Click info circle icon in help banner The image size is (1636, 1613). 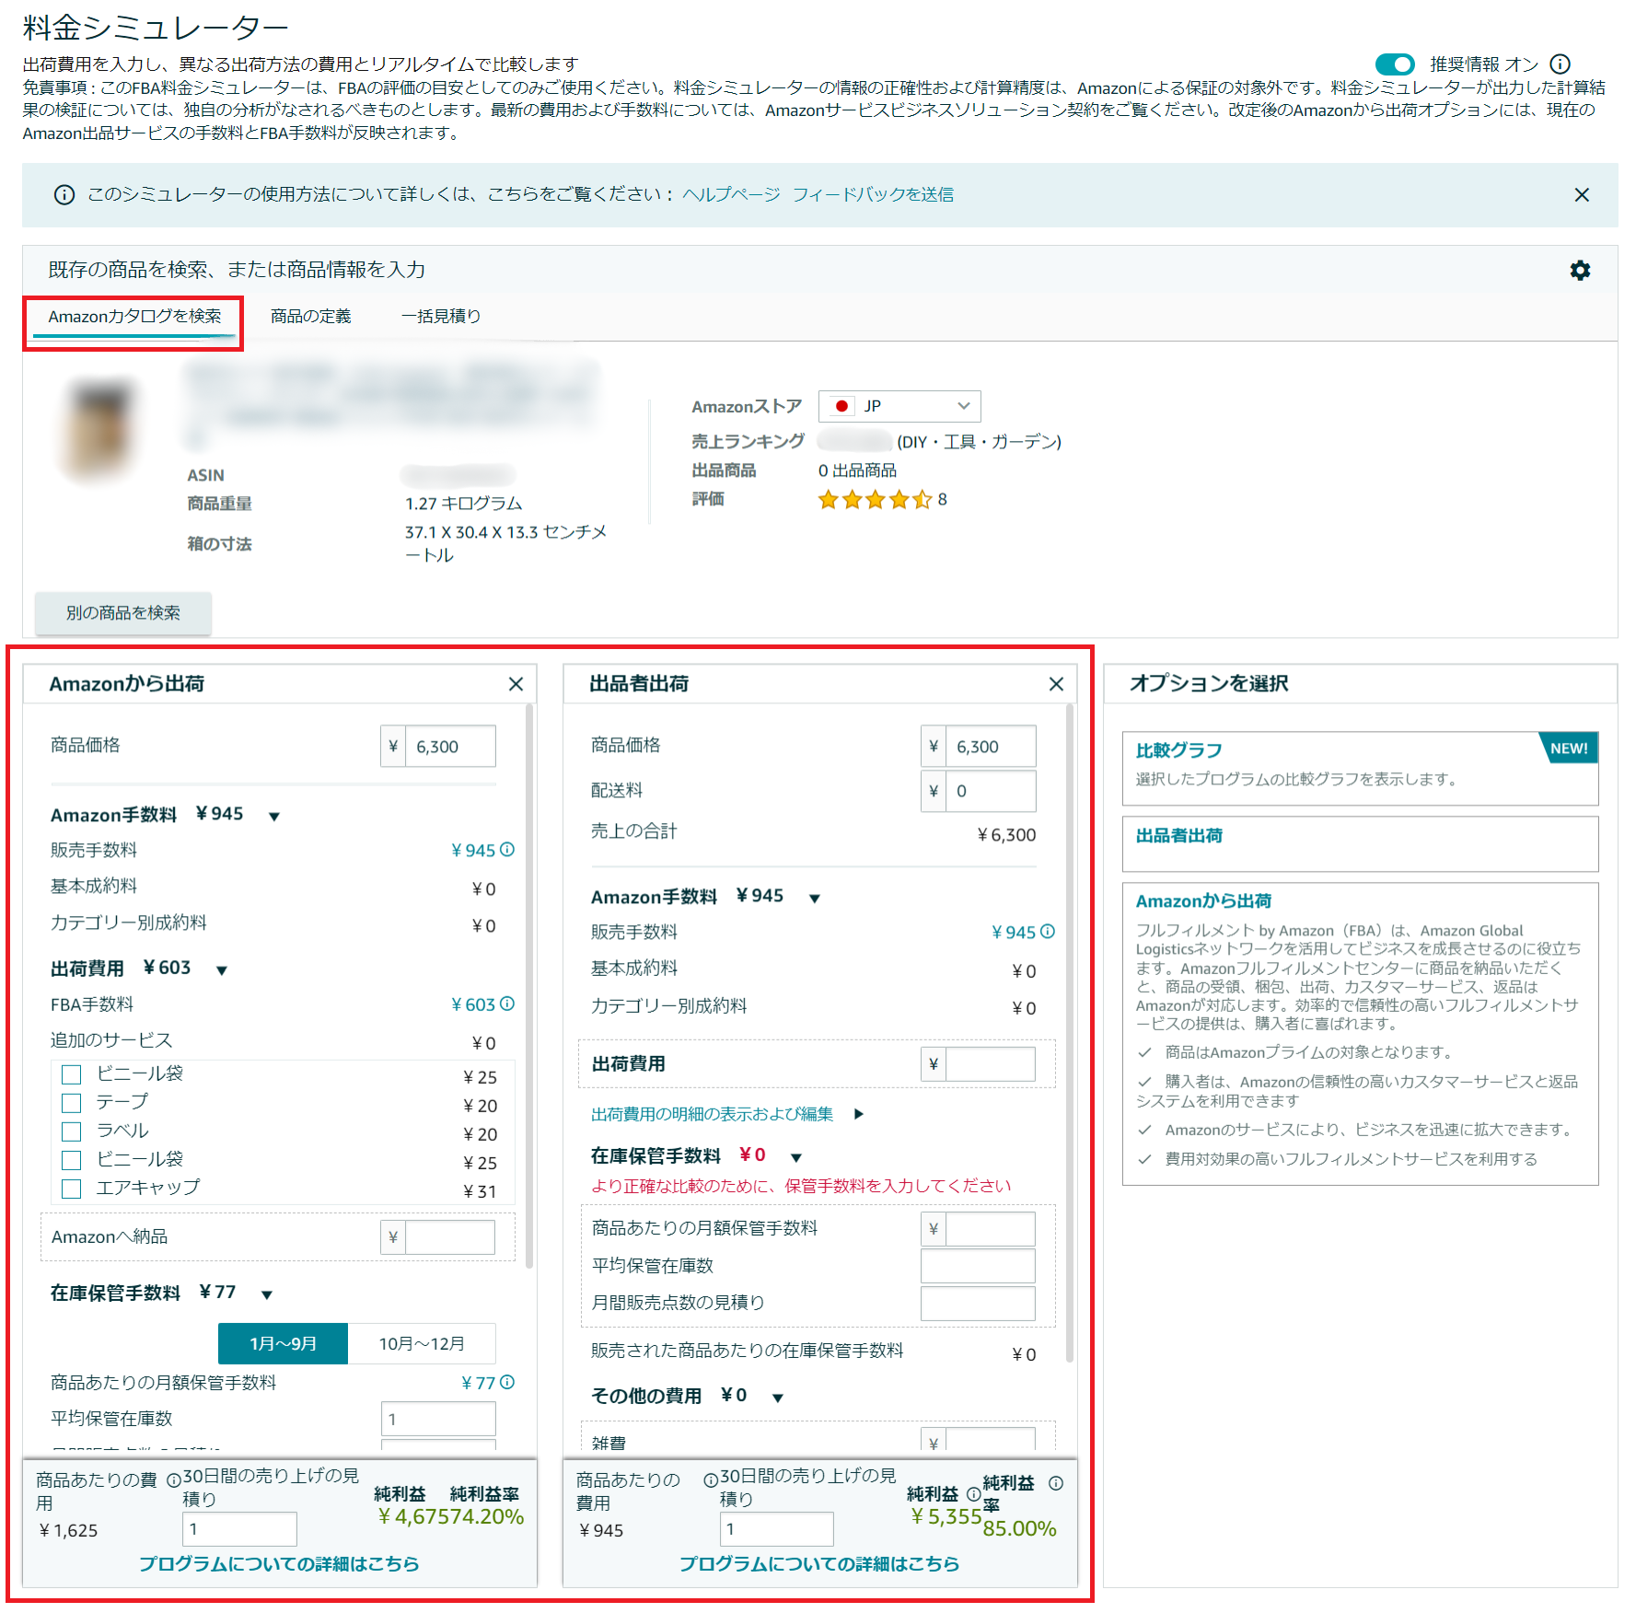pyautogui.click(x=64, y=194)
